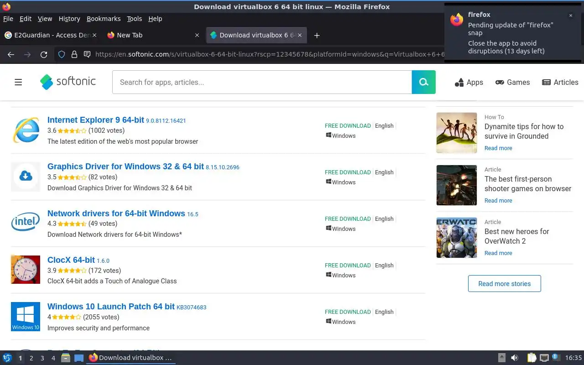Open the History menu
Image resolution: width=584 pixels, height=365 pixels.
[x=69, y=19]
